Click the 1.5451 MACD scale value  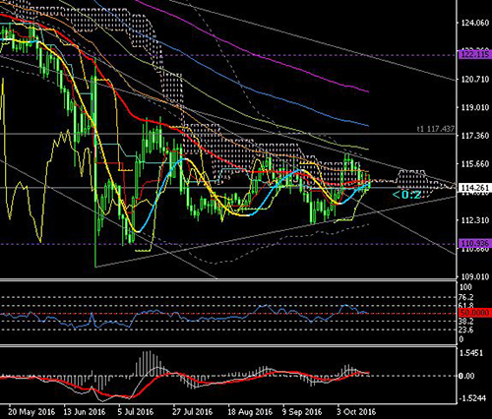coord(471,353)
